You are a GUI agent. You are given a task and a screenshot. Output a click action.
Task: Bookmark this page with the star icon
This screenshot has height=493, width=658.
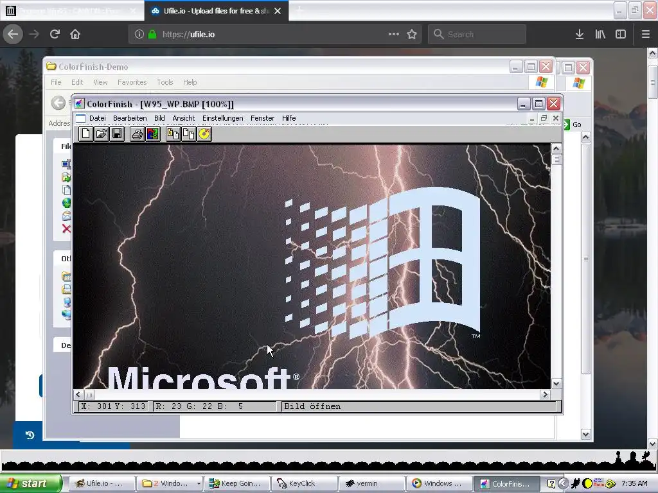[412, 34]
